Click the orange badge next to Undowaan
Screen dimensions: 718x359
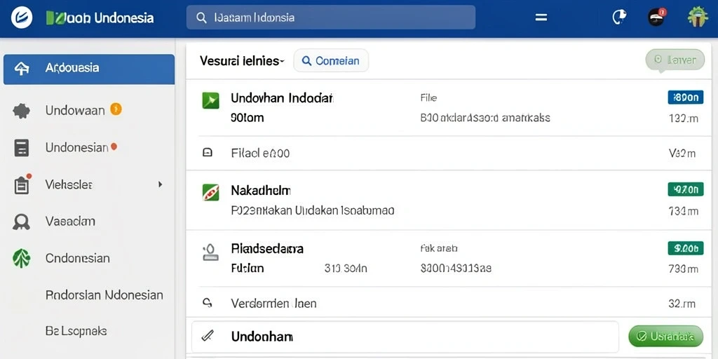point(116,109)
